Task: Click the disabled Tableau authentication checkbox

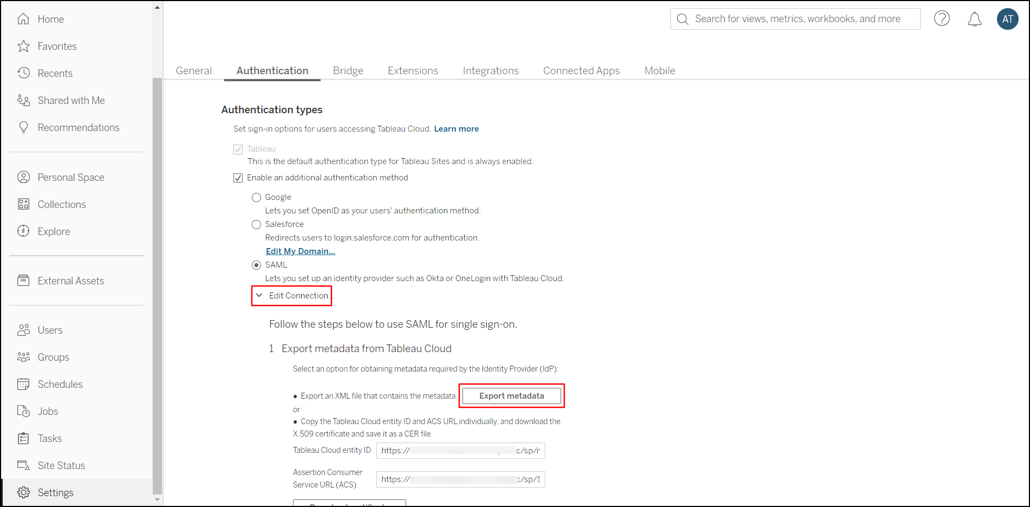Action: 238,149
